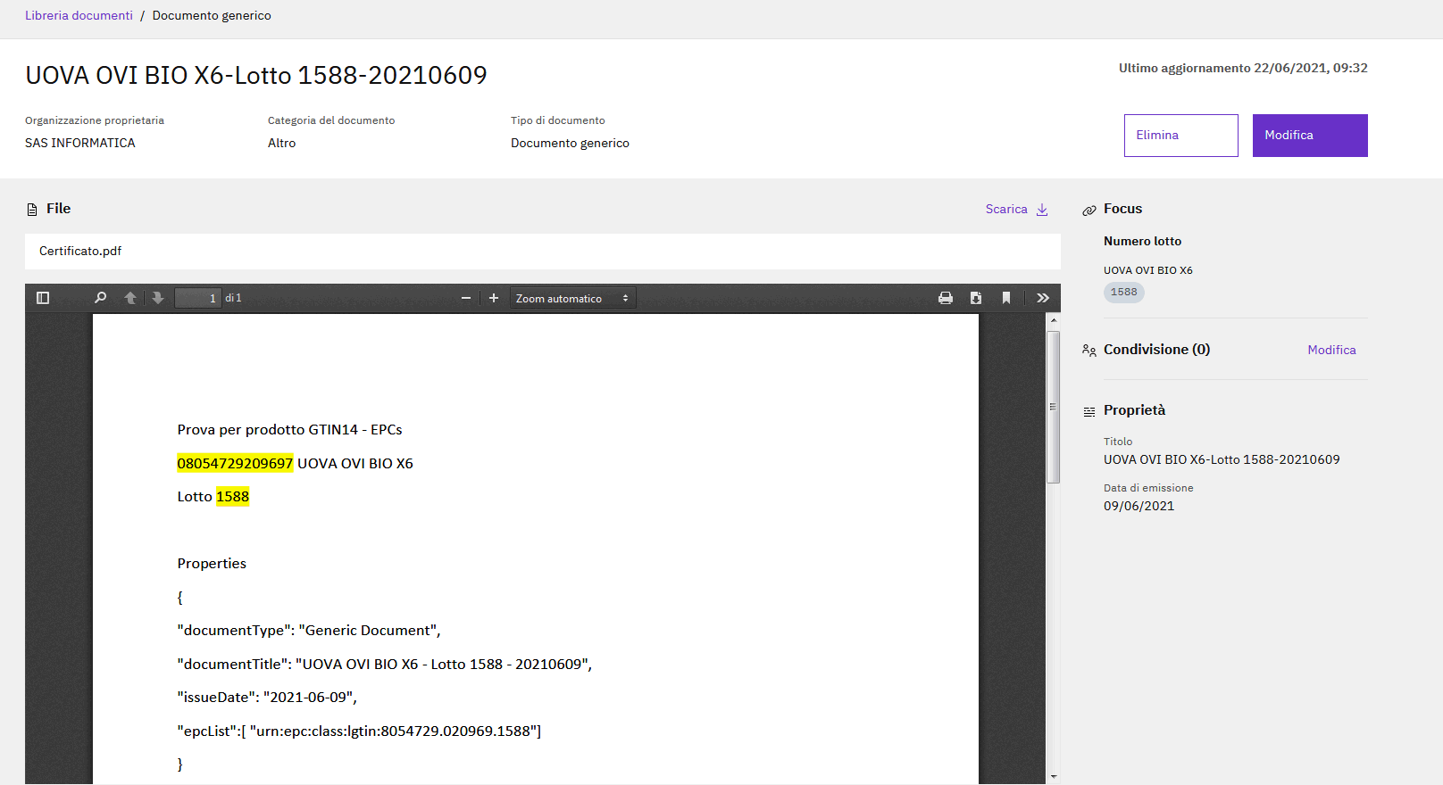This screenshot has height=785, width=1443.
Task: Toggle the PDF viewer sidebar
Action: (x=43, y=298)
